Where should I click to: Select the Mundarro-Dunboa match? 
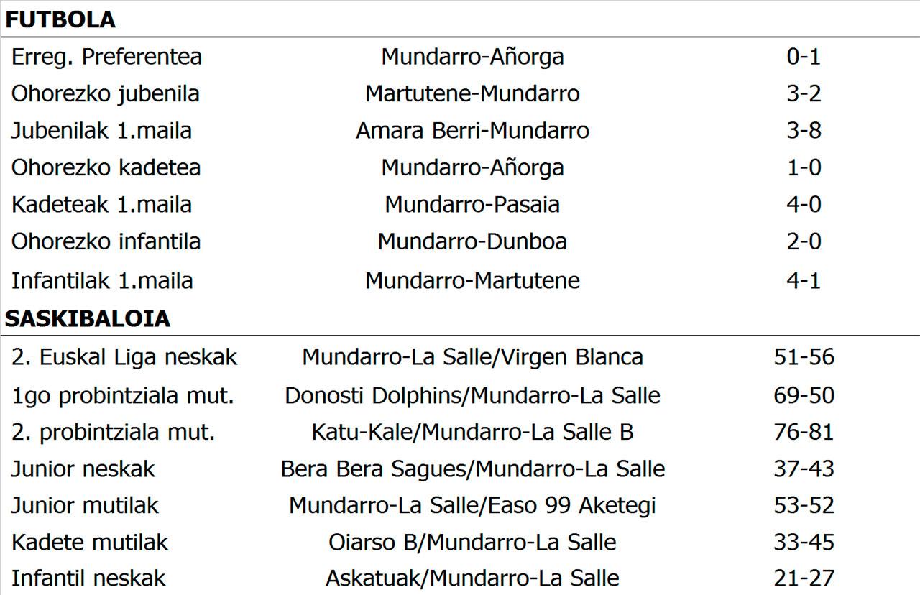[x=472, y=241]
